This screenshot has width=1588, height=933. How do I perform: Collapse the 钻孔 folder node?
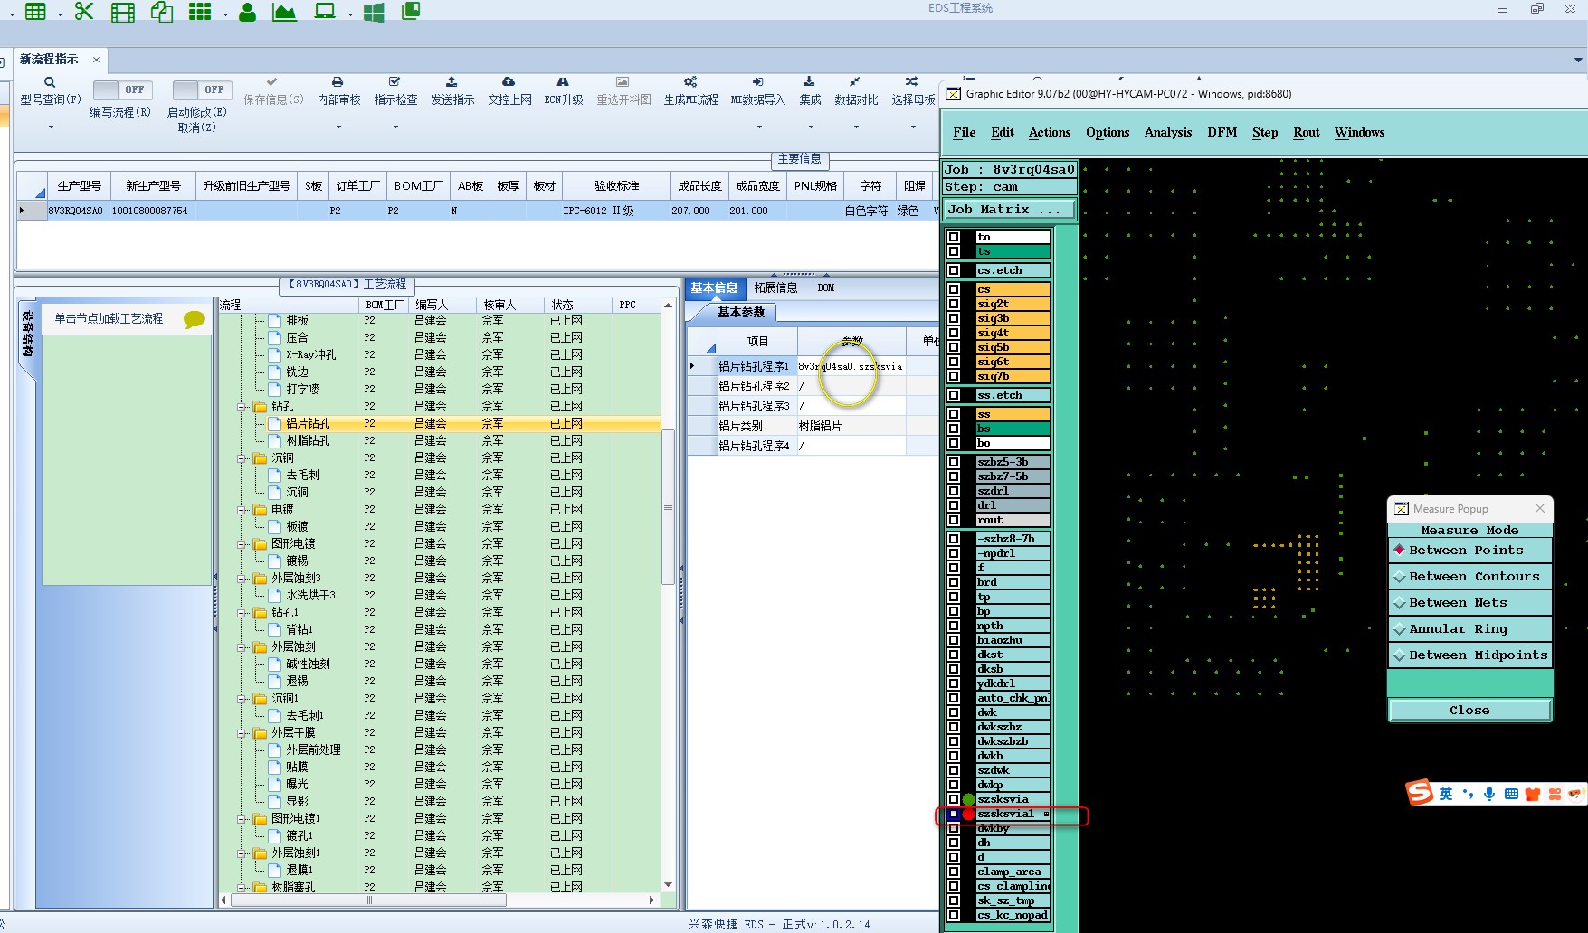click(x=242, y=407)
